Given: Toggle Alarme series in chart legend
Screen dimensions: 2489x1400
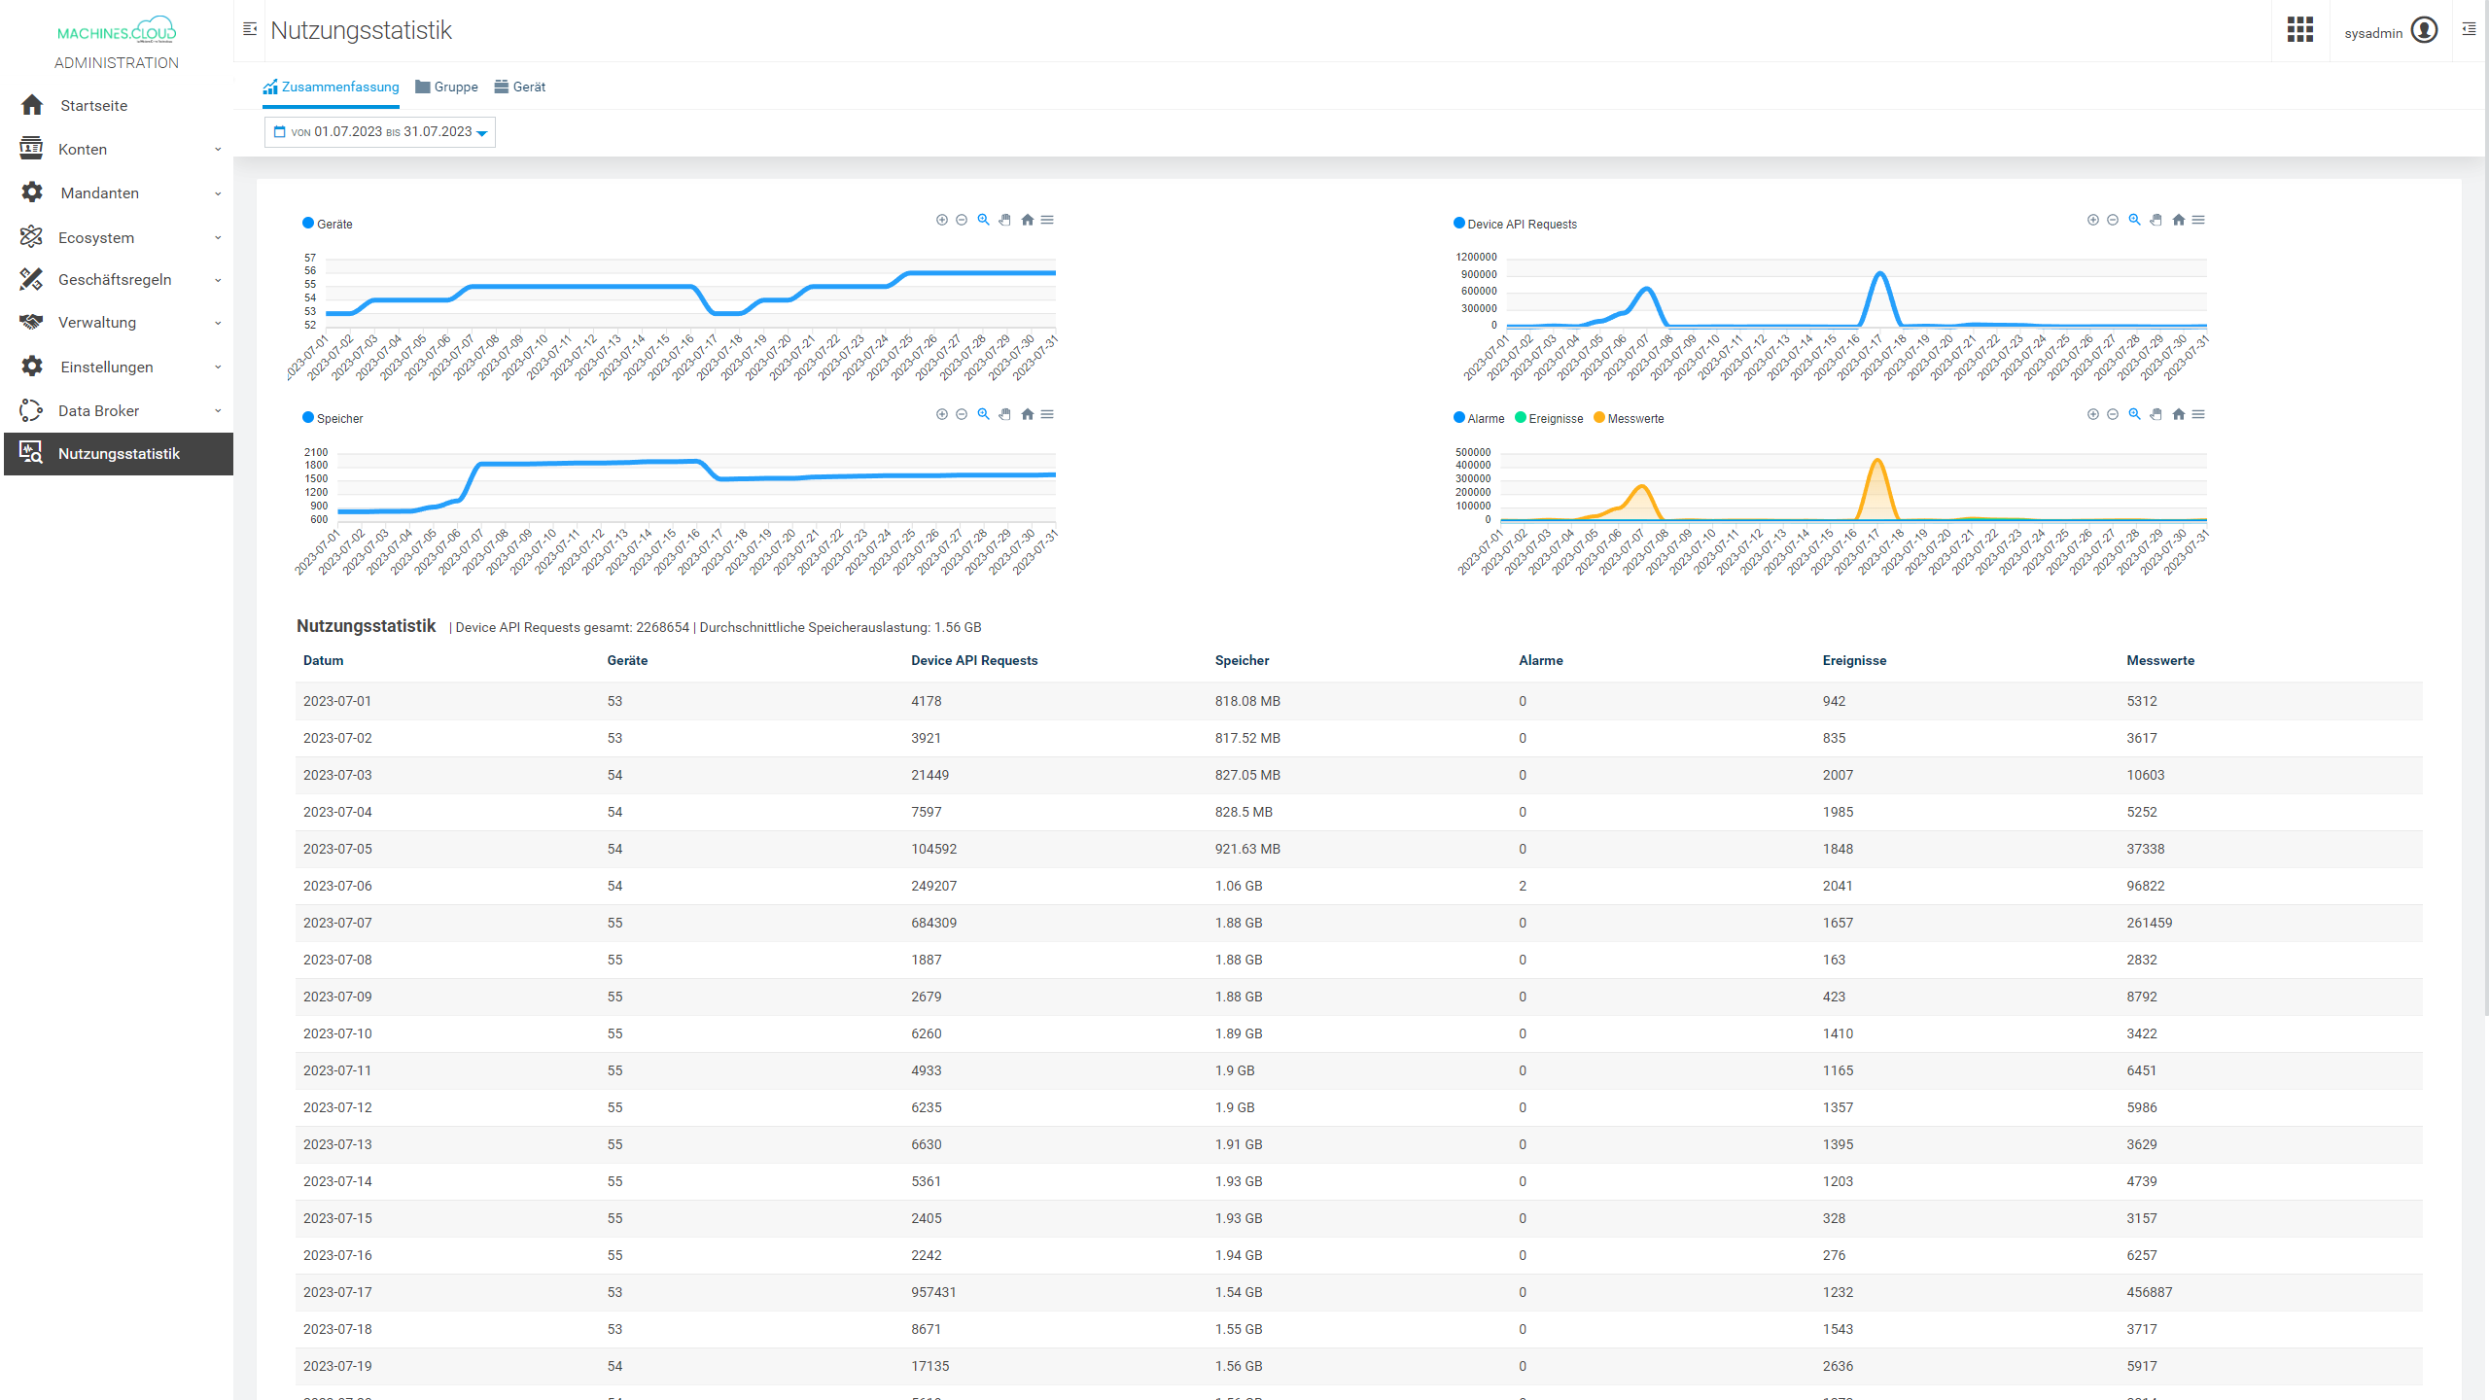Looking at the screenshot, I should pyautogui.click(x=1479, y=419).
